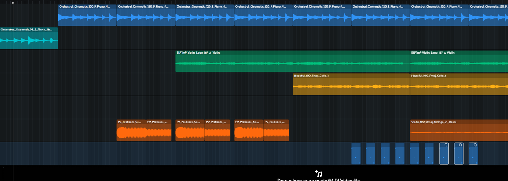Select the fifth orange PV_ProScore clip

coord(249,130)
